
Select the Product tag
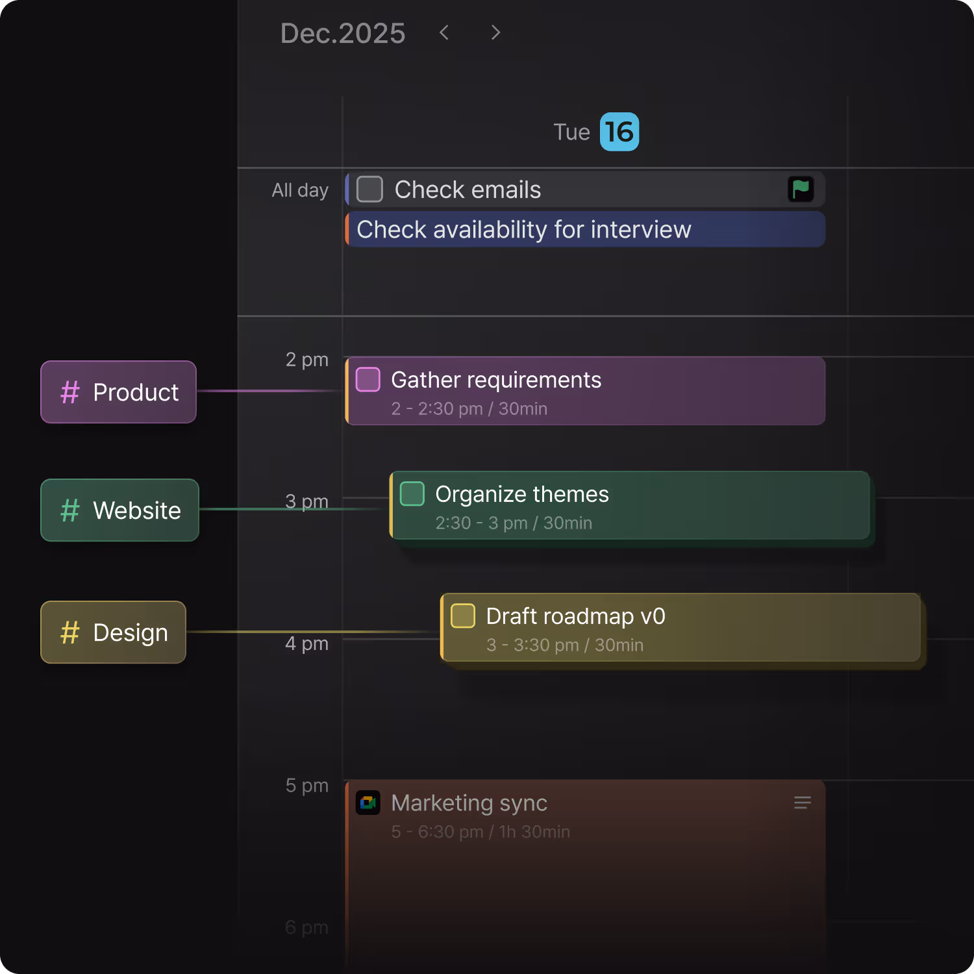coord(119,392)
